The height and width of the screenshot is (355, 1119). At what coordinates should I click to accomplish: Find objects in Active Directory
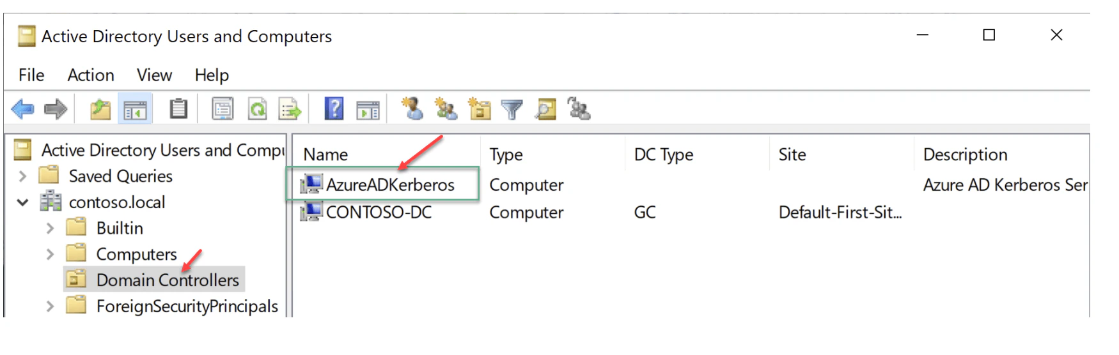[x=545, y=109]
